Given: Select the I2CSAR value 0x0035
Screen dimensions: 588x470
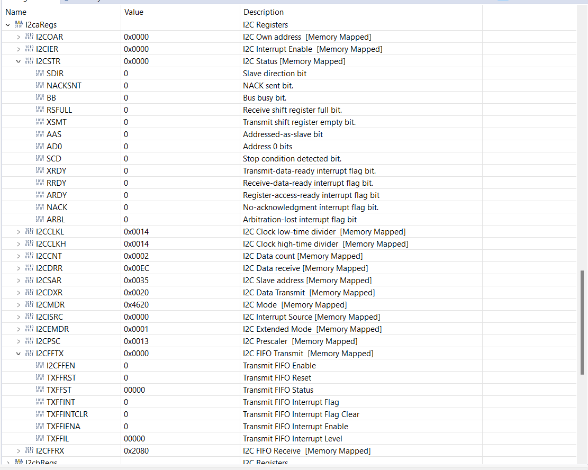Looking at the screenshot, I should [137, 281].
